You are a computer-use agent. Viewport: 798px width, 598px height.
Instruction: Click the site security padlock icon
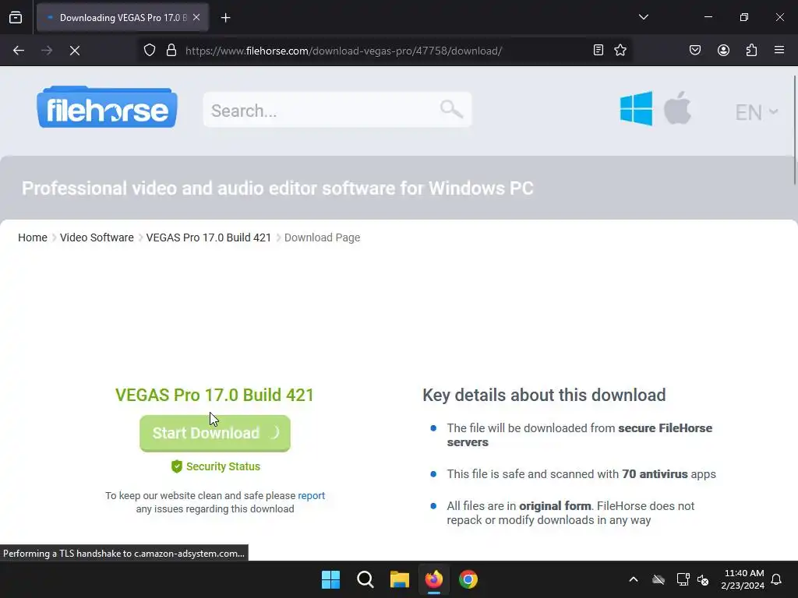pos(171,51)
